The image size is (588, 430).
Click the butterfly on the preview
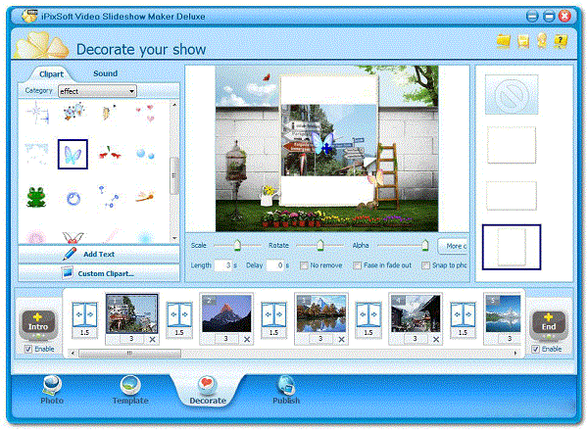322,144
